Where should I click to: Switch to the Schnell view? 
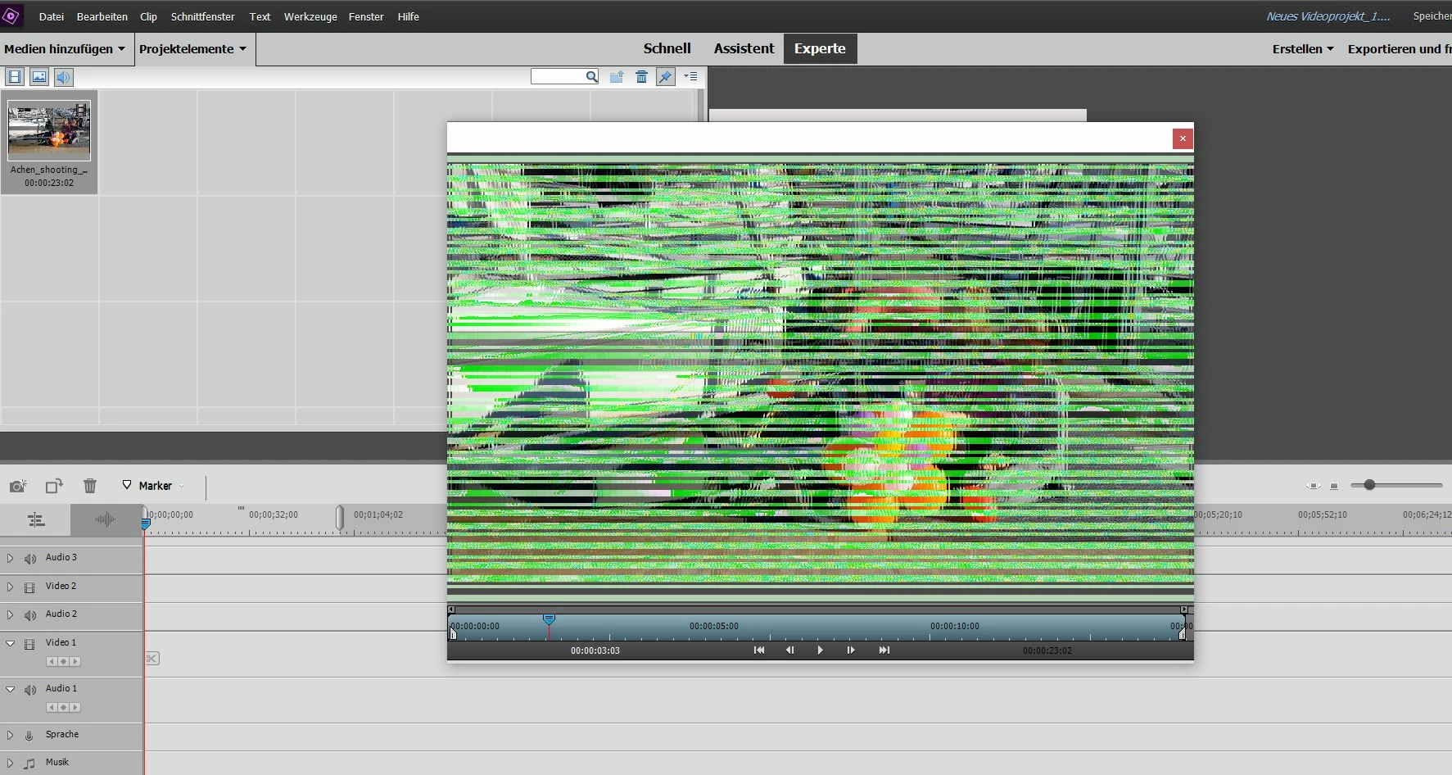tap(667, 48)
